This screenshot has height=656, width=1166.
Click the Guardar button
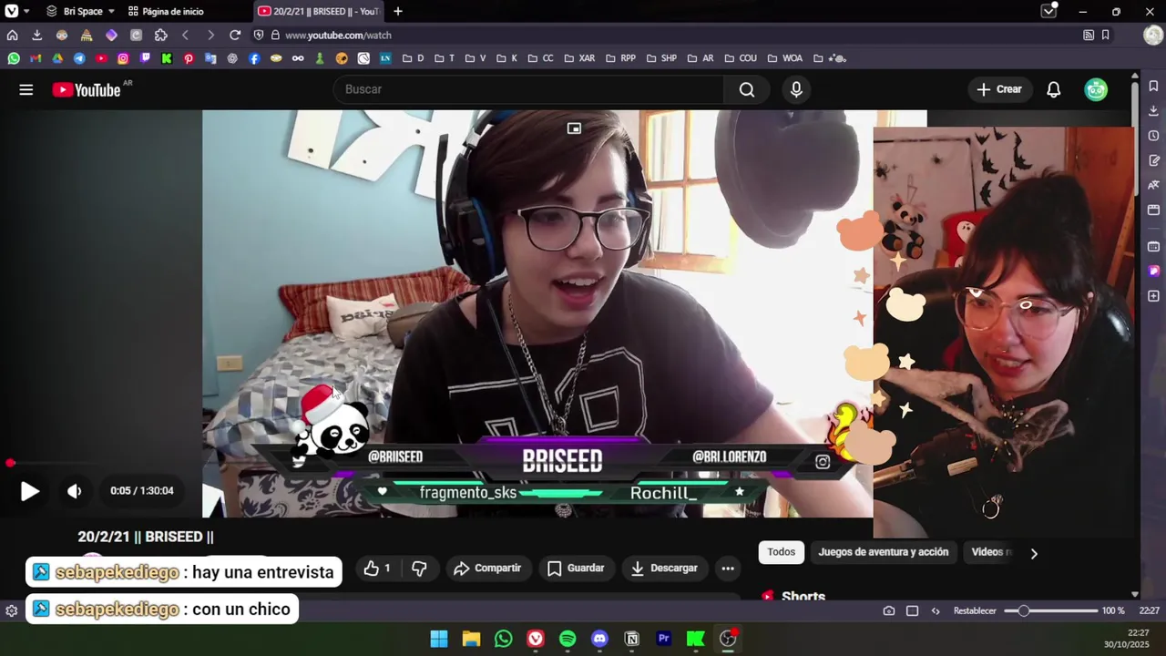point(576,569)
